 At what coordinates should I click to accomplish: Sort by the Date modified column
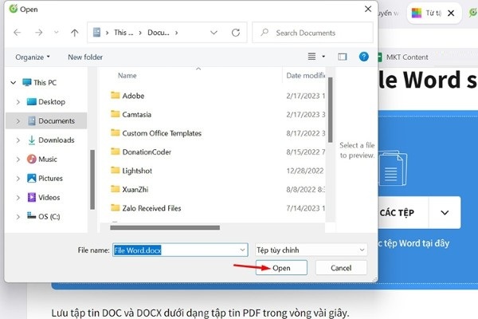(305, 76)
